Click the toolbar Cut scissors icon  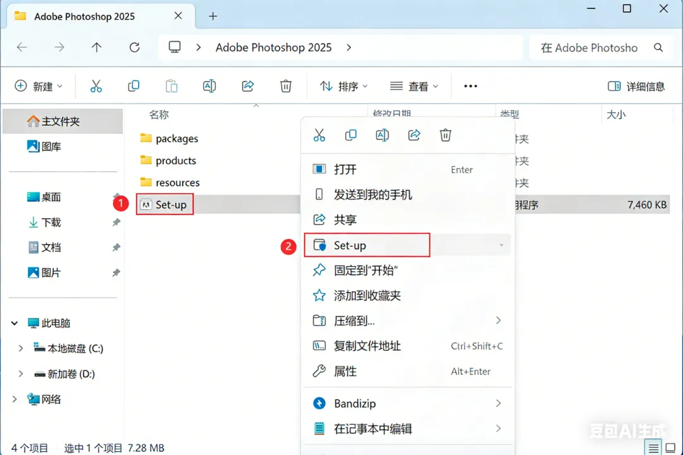point(96,86)
